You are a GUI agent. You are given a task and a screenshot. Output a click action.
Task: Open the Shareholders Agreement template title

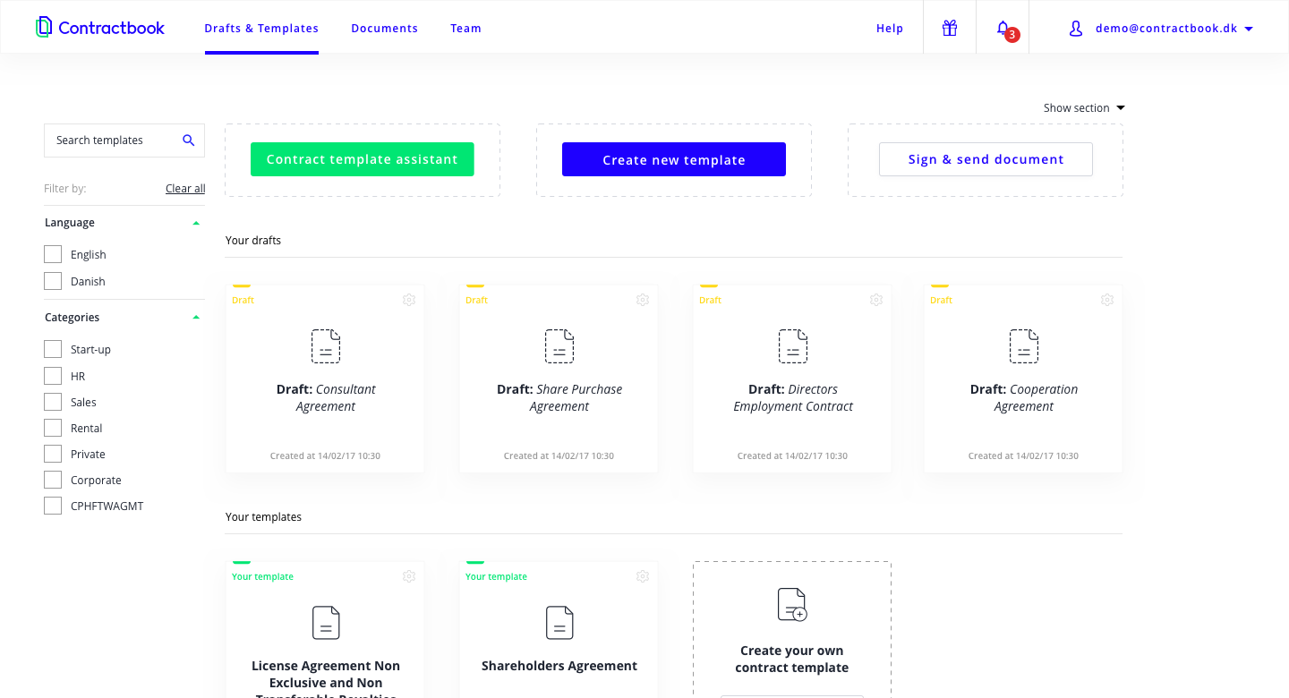(559, 666)
